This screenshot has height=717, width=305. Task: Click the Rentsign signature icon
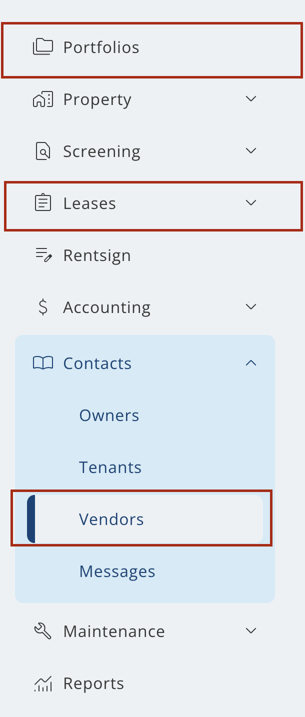(42, 255)
